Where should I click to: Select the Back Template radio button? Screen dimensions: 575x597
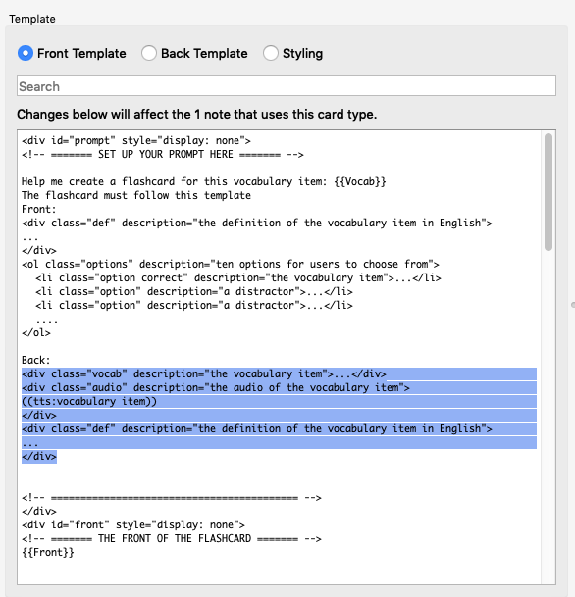(x=194, y=53)
